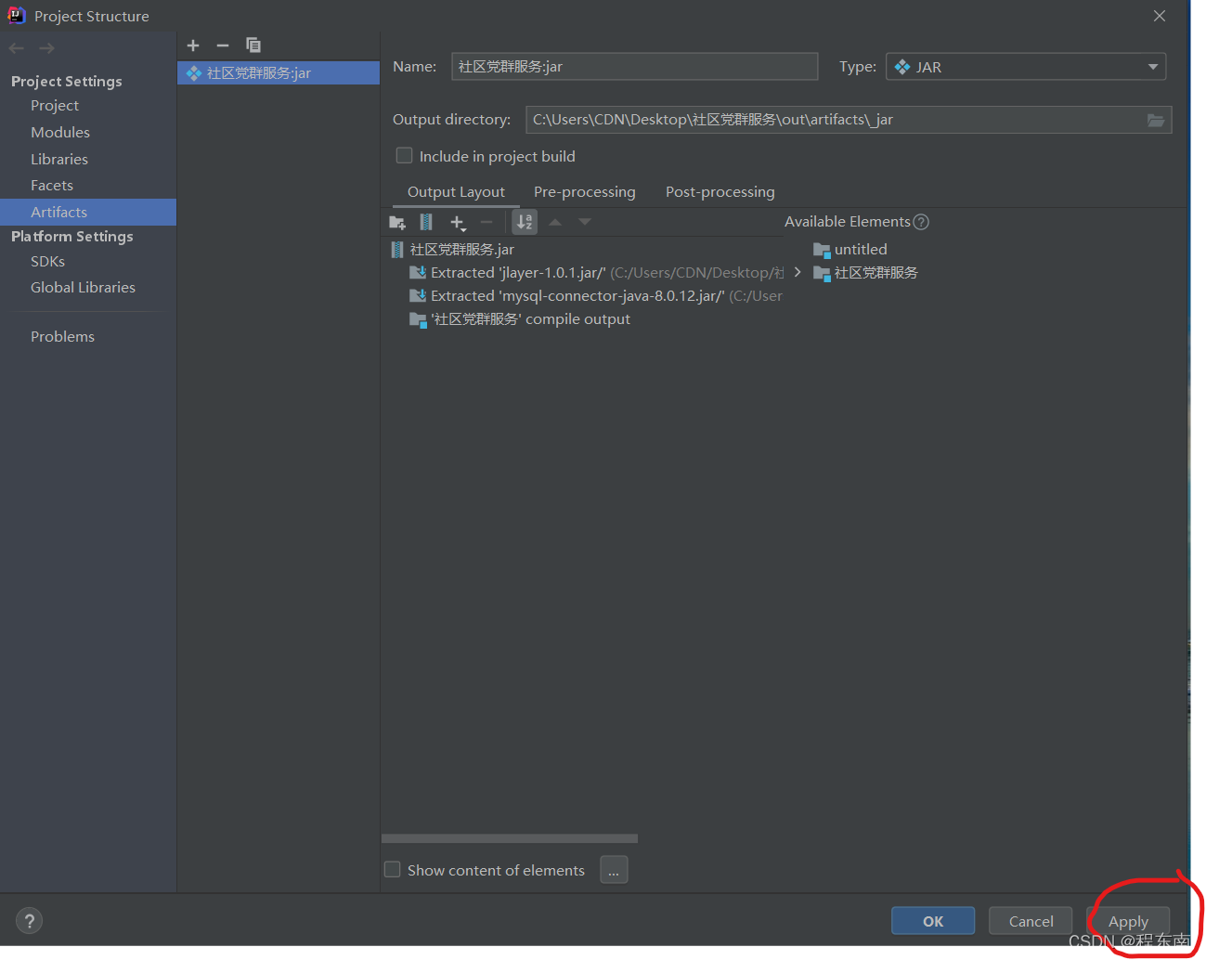Click the Apply button
This screenshot has width=1206, height=960.
pos(1128,921)
